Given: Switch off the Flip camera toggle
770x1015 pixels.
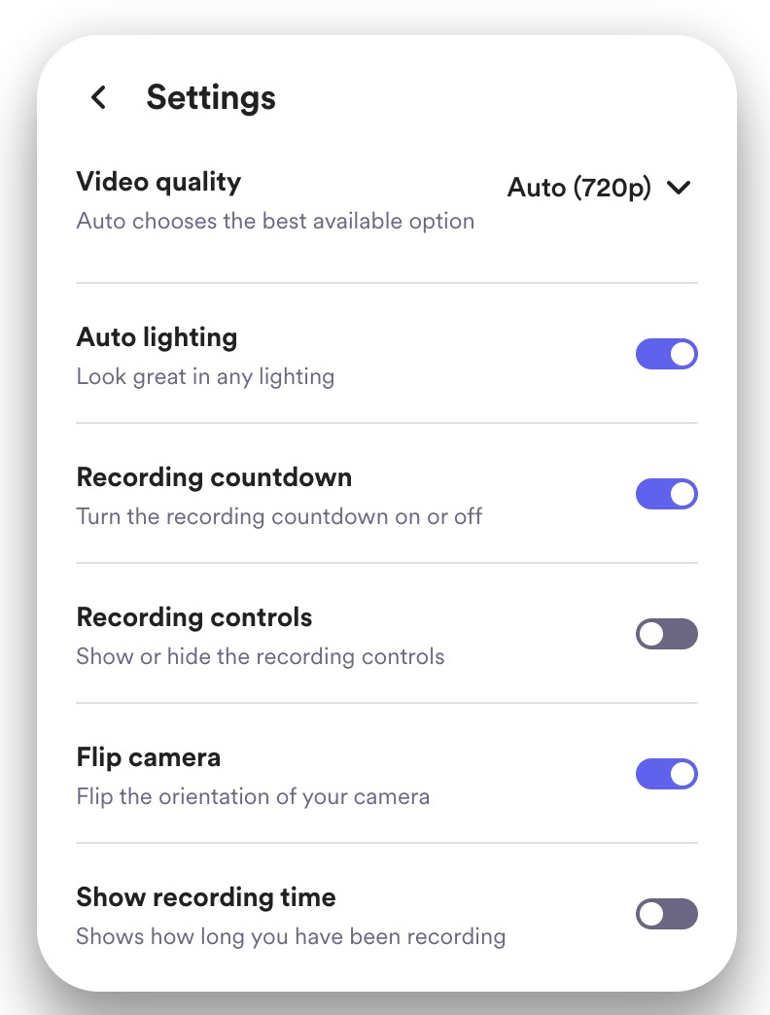Looking at the screenshot, I should pos(666,774).
